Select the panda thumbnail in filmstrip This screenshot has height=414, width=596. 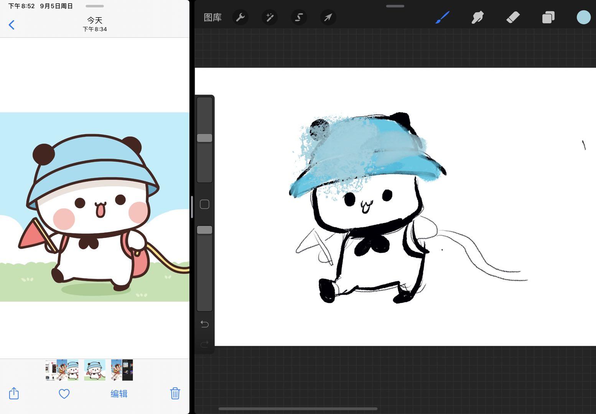[95, 370]
